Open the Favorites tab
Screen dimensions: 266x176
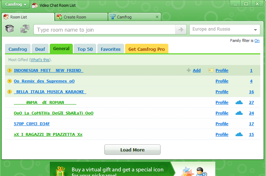110,49
